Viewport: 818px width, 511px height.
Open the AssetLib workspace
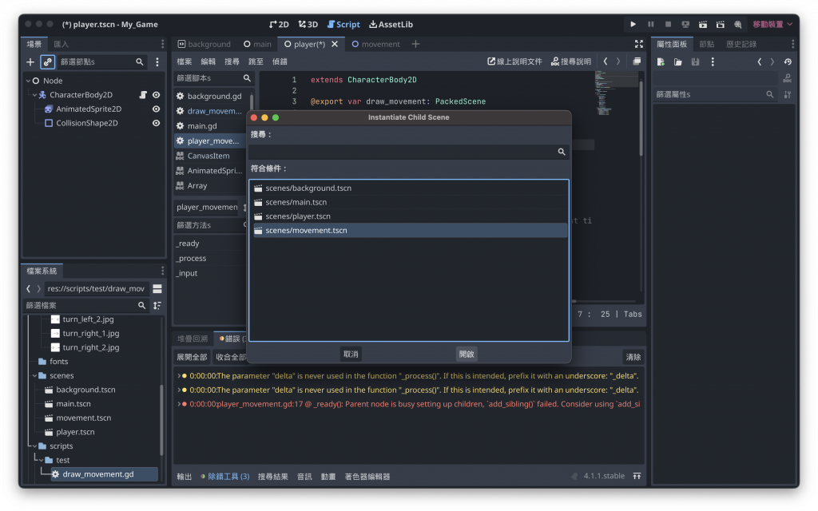[391, 25]
